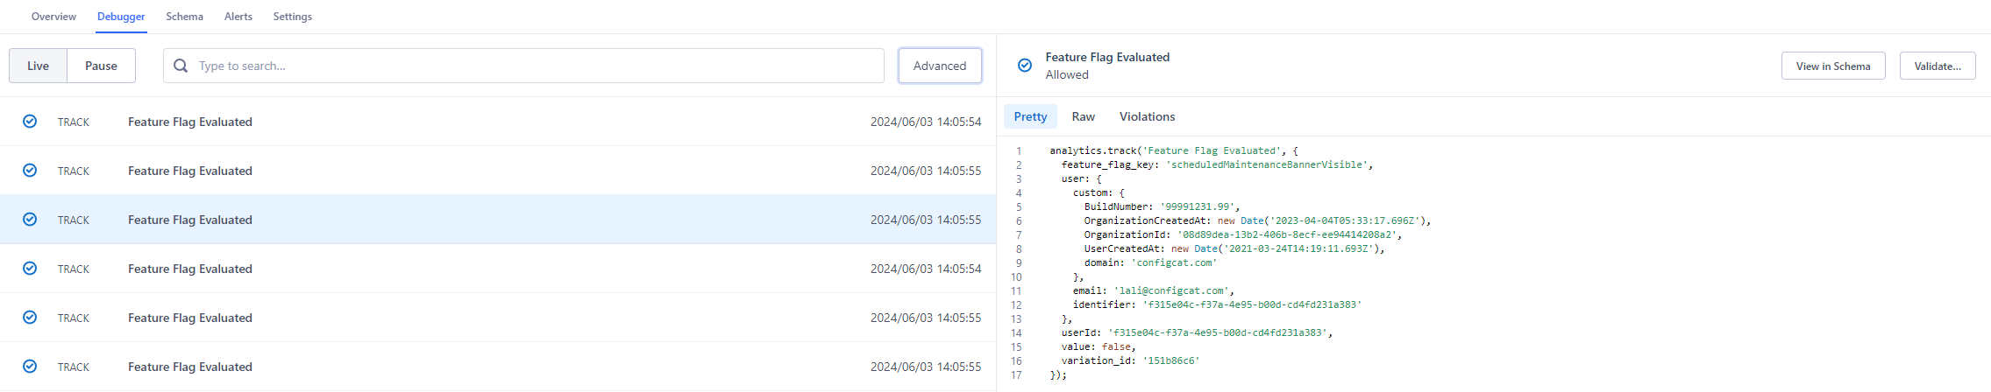Click the TRACK label in the highlighted row
This screenshot has height=392, width=1991.
tap(74, 220)
